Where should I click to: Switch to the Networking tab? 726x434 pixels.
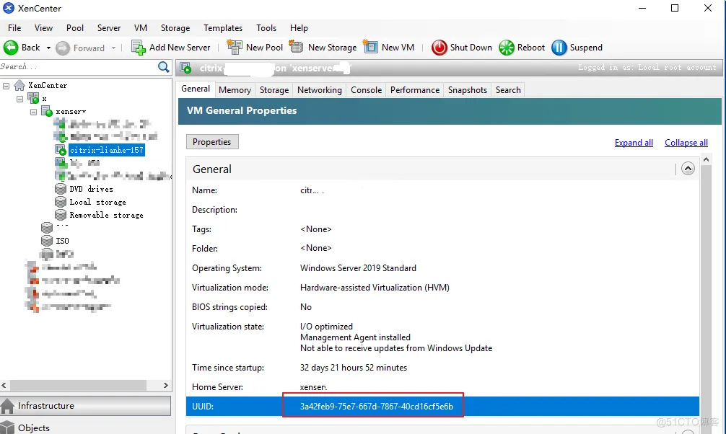point(320,90)
